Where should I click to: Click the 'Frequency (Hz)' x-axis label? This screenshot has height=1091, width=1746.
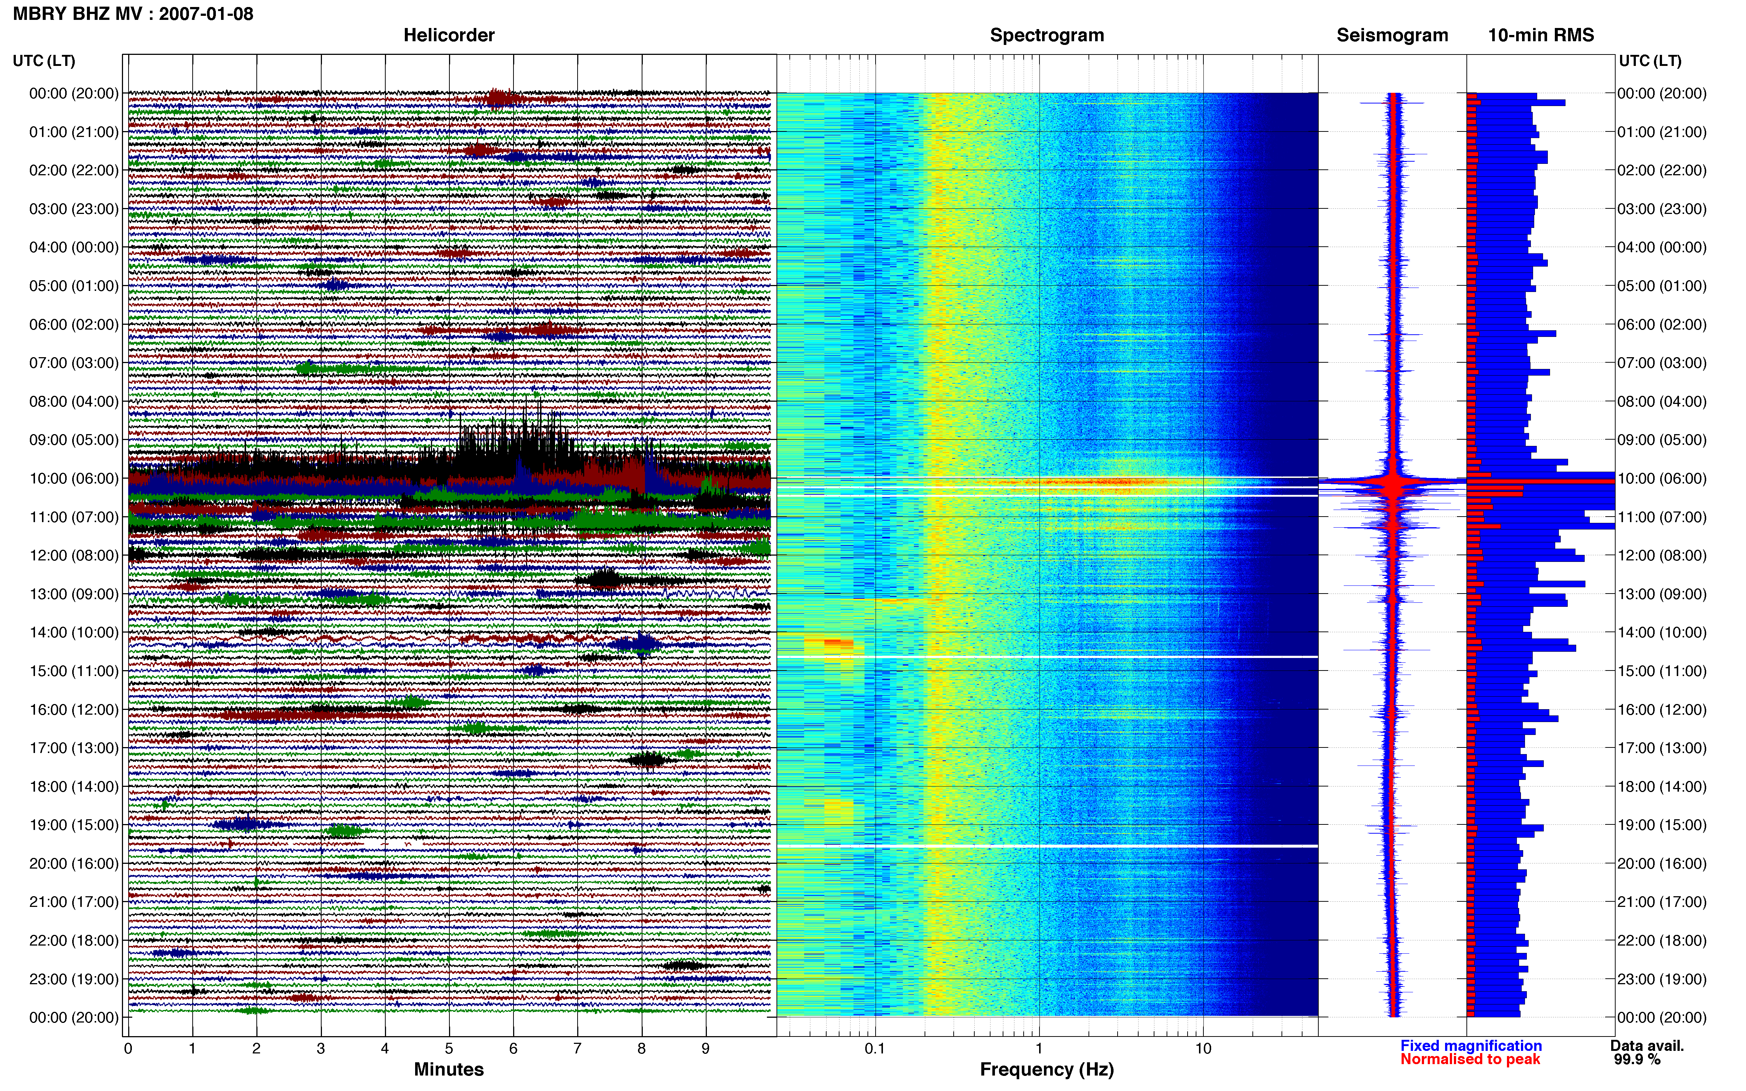pyautogui.click(x=1046, y=1070)
